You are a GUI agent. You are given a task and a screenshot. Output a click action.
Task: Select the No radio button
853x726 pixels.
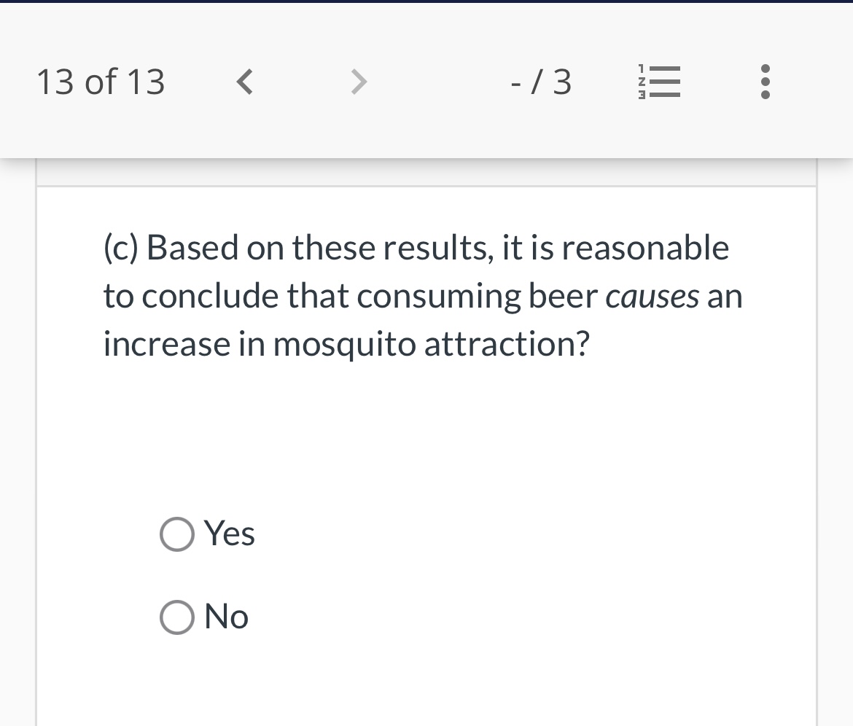pyautogui.click(x=176, y=617)
